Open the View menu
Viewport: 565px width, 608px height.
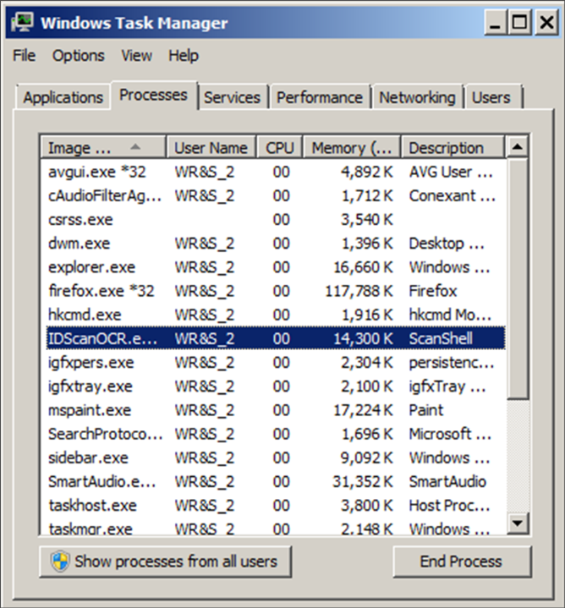click(x=136, y=56)
